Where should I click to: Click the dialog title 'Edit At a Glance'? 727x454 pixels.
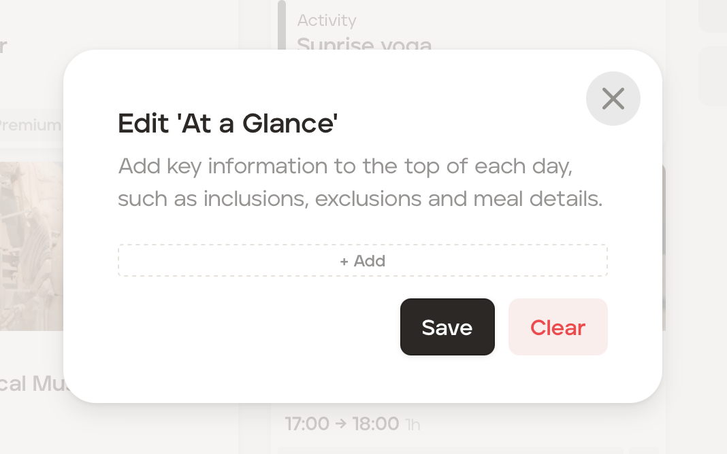coord(228,124)
